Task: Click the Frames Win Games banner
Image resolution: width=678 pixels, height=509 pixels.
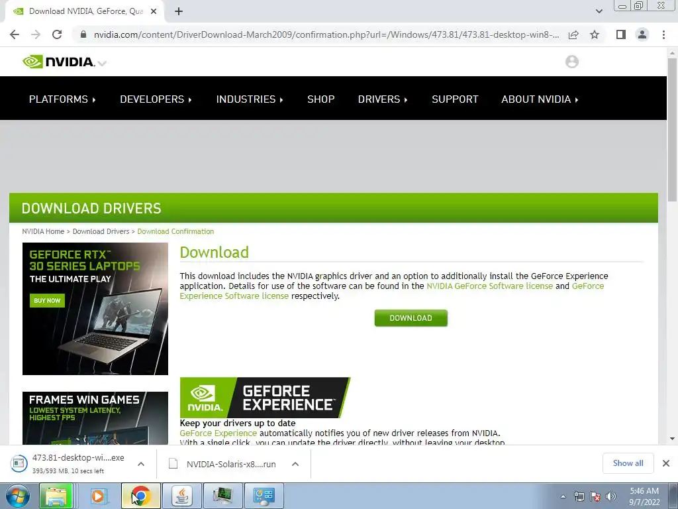Action: [x=95, y=418]
